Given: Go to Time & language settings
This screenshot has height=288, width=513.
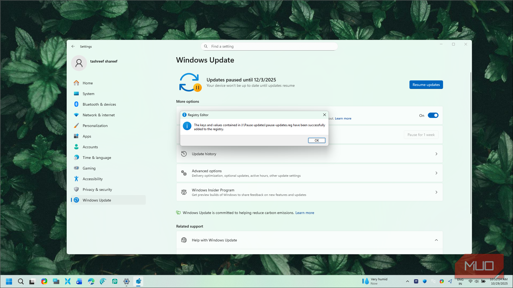Looking at the screenshot, I should pyautogui.click(x=97, y=158).
